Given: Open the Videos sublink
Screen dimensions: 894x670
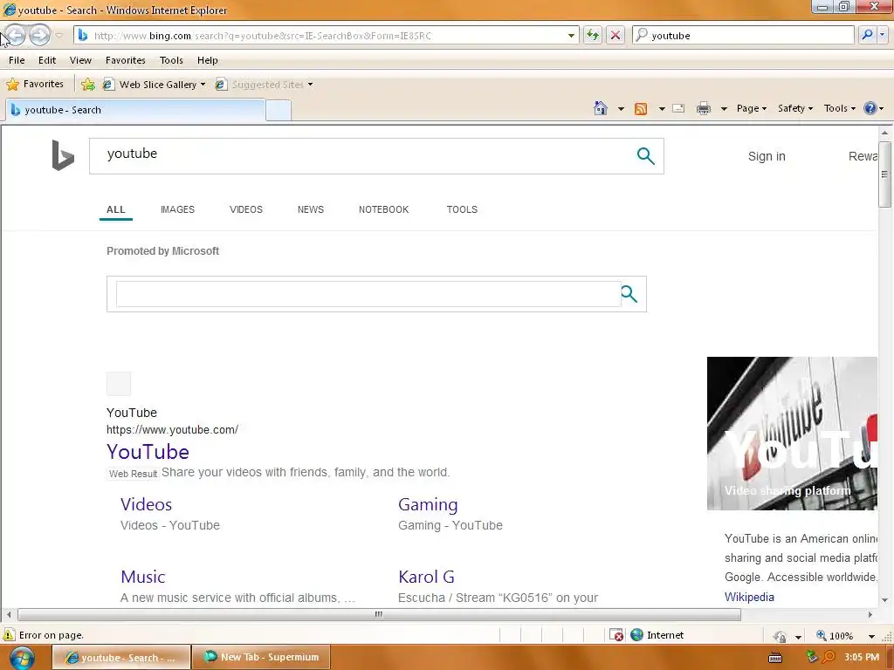Looking at the screenshot, I should (146, 505).
